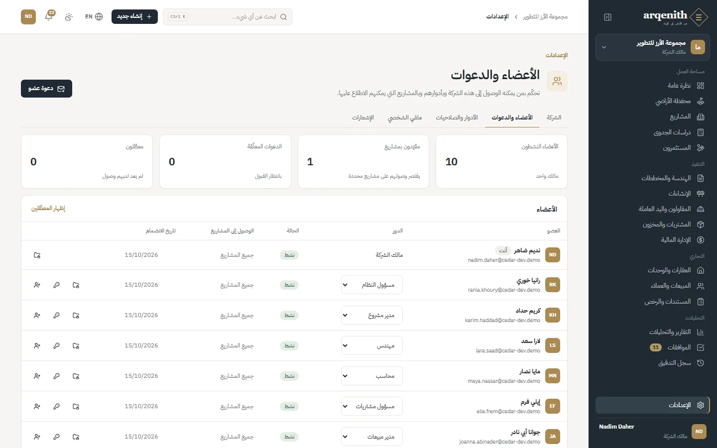Click key icon in إيلي فرم row

click(56, 407)
